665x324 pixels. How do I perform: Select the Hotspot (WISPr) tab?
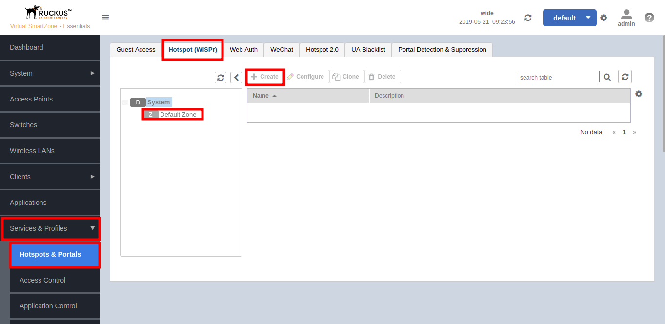[193, 50]
